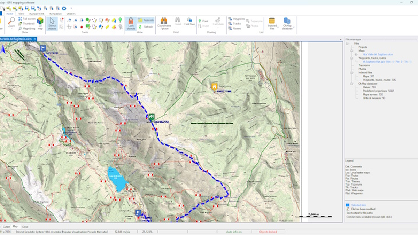418x235 pixels.
Task: Collapse the Waypoints, tracks, routes node
Action: coord(352,58)
